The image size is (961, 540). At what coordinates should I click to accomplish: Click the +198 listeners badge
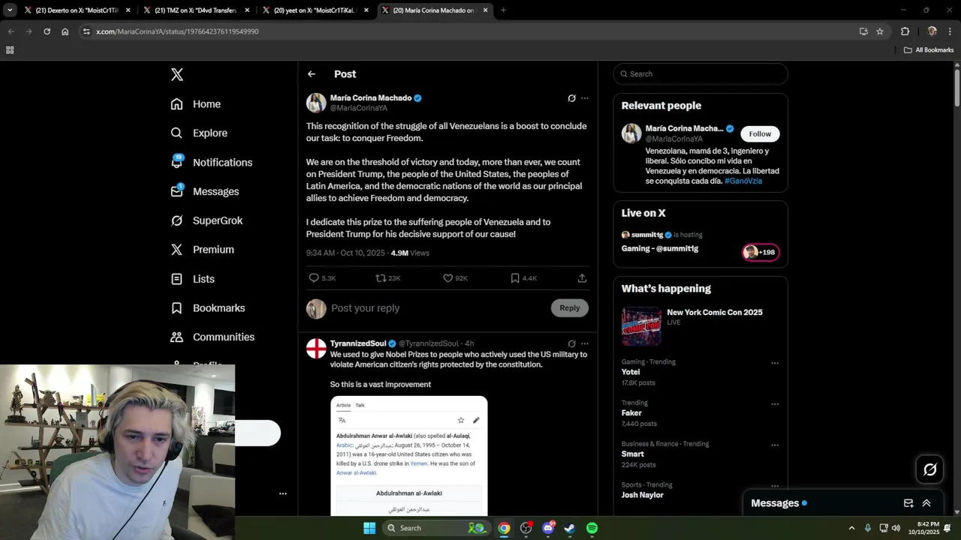click(x=761, y=252)
